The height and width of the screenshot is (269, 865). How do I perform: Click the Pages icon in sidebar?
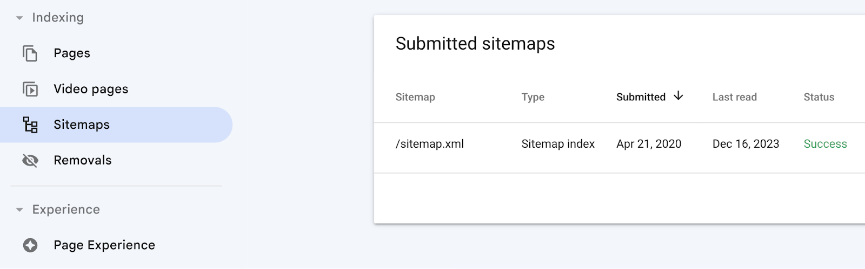tap(30, 53)
